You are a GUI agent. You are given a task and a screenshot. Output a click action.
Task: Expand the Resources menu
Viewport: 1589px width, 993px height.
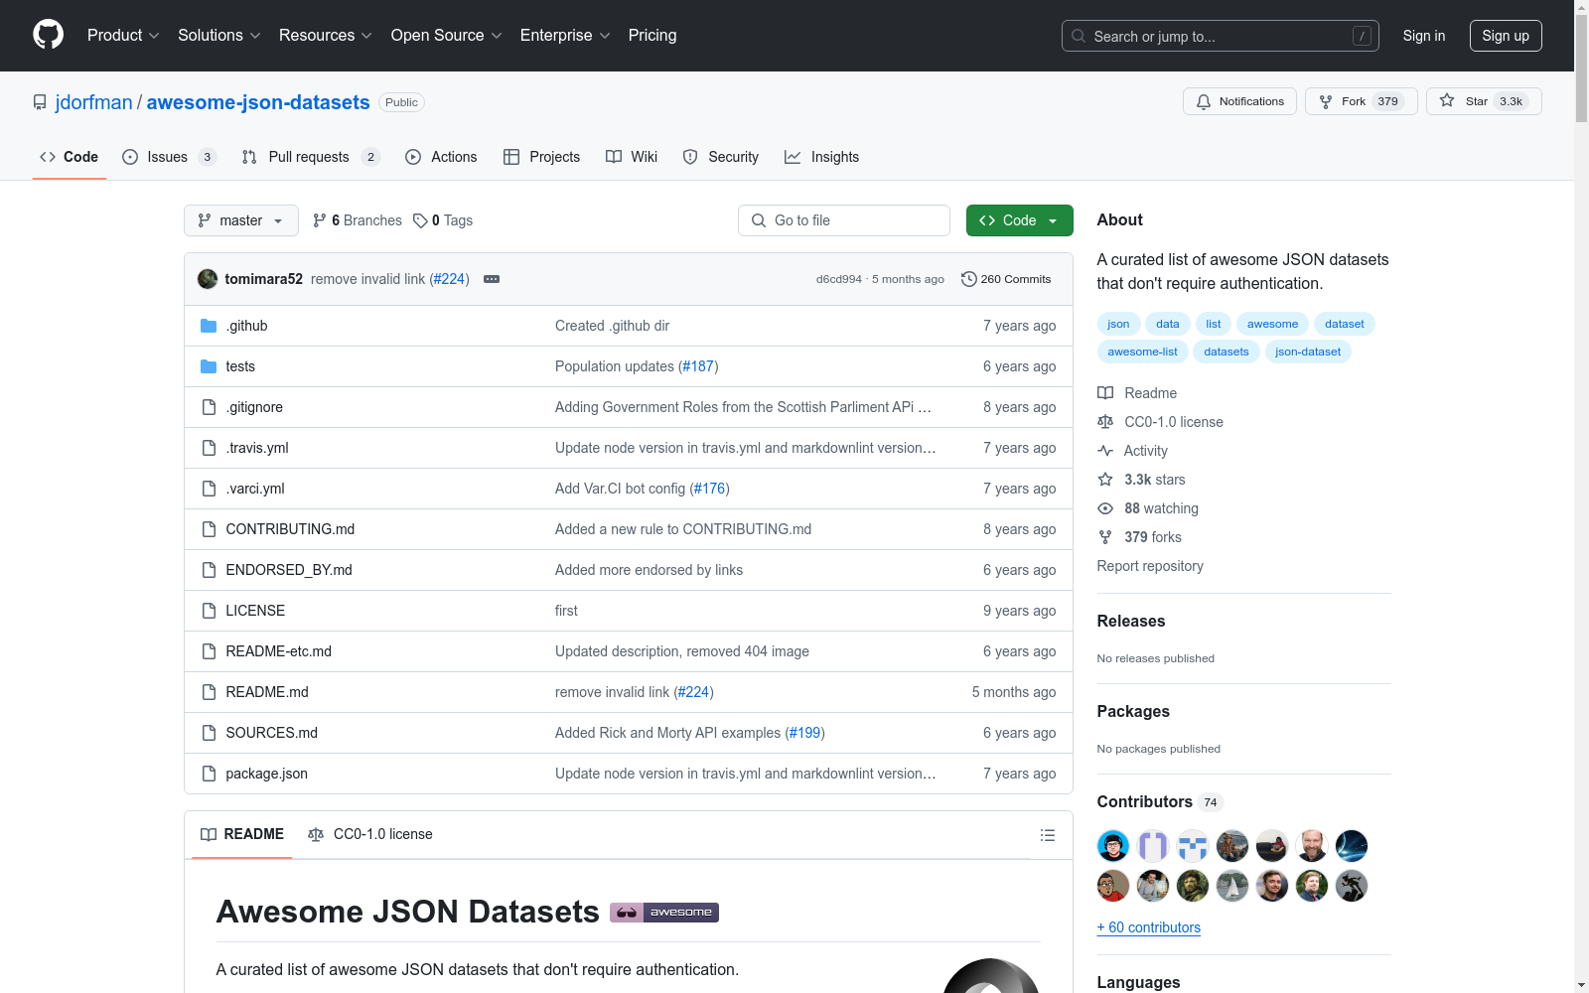click(326, 36)
